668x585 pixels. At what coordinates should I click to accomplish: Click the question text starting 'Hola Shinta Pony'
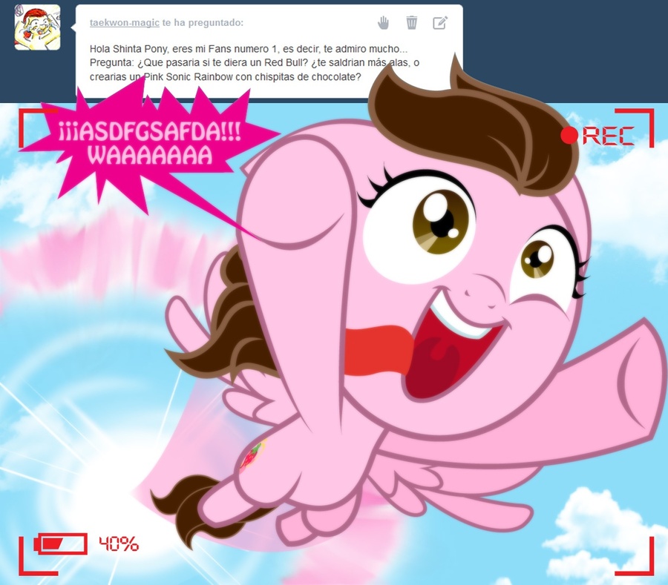click(255, 62)
